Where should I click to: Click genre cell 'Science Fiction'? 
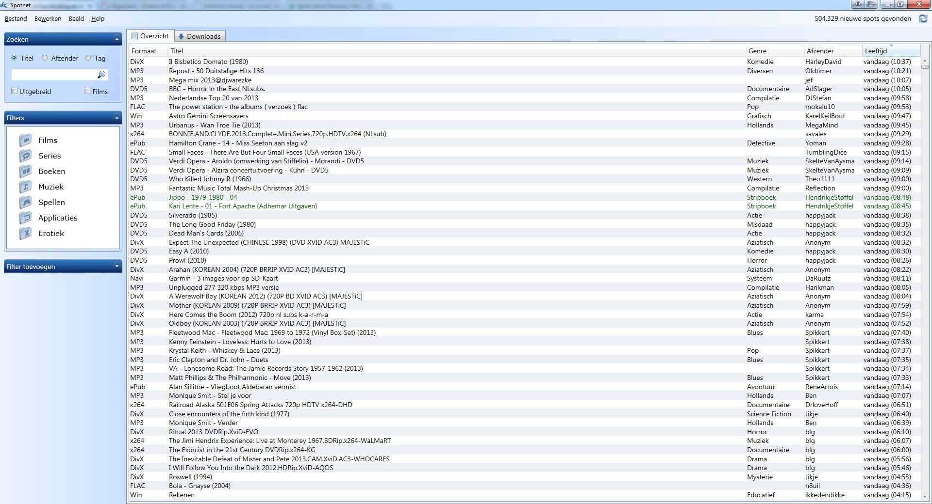tap(769, 414)
